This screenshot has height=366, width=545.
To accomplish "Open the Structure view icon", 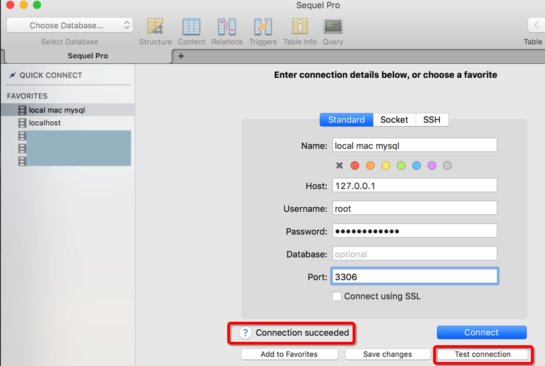I will [x=155, y=26].
